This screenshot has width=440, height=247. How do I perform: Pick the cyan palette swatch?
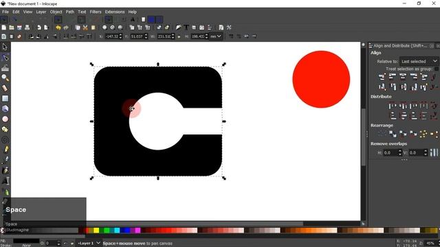(x=117, y=231)
